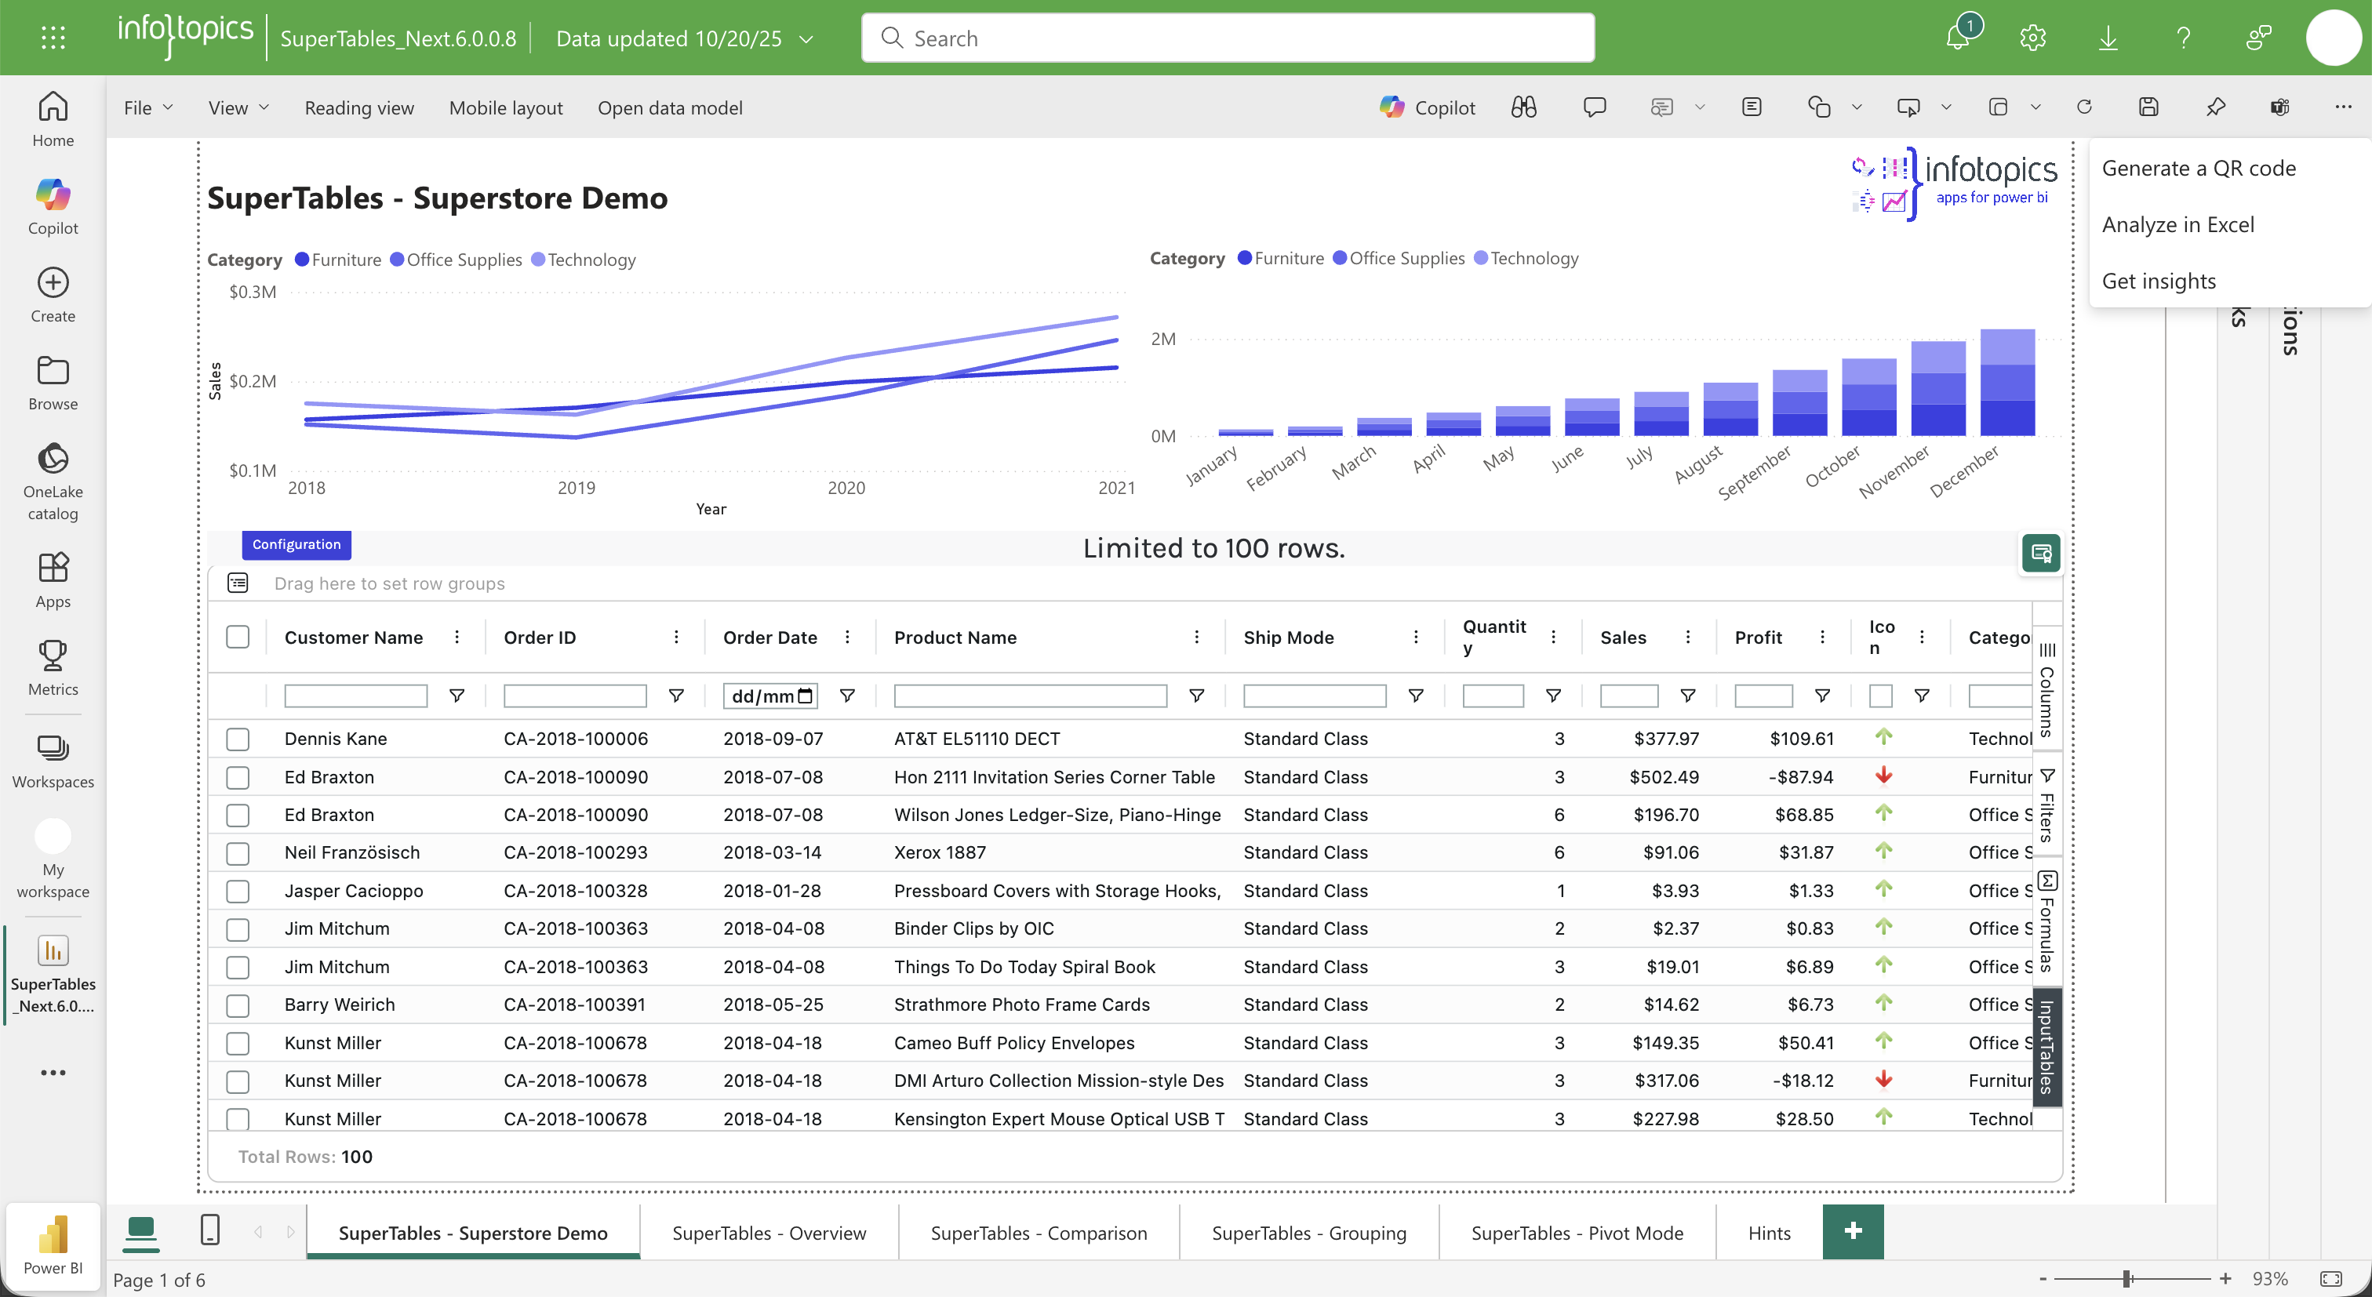Expand the File menu dropdown
This screenshot has width=2372, height=1297.
[x=148, y=107]
